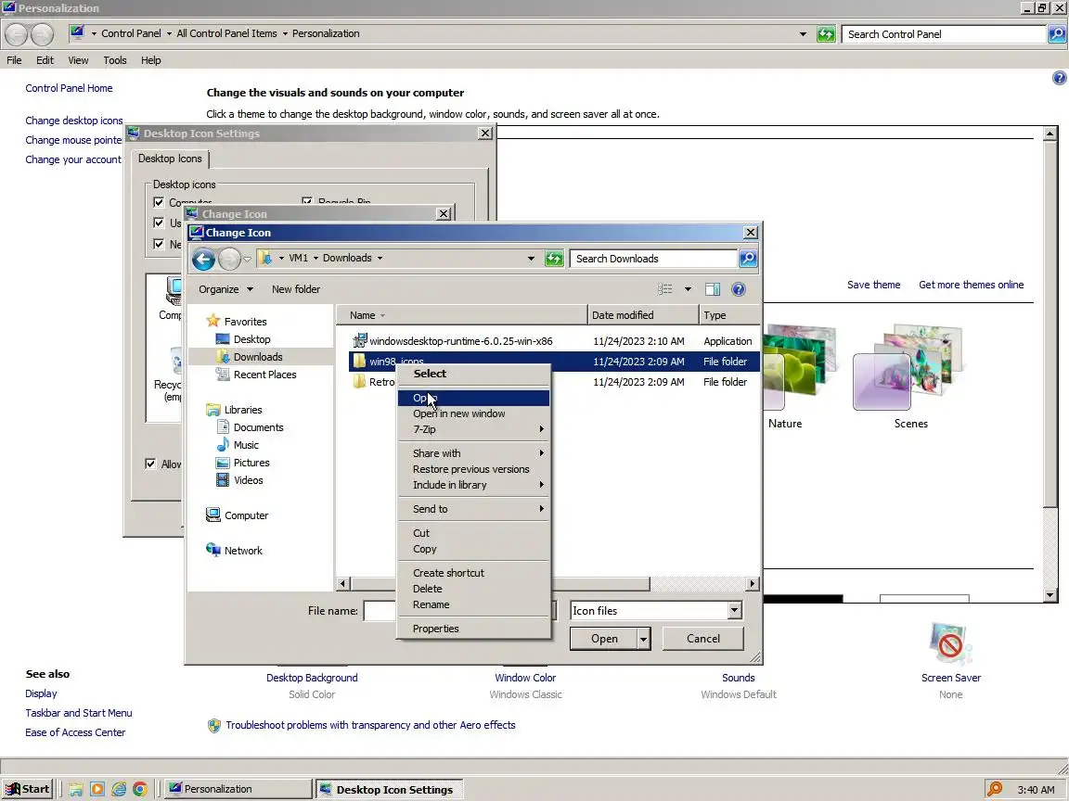Screen dimensions: 1069x801
Task: Launch Chrome from the quick launch bar
Action: (140, 789)
